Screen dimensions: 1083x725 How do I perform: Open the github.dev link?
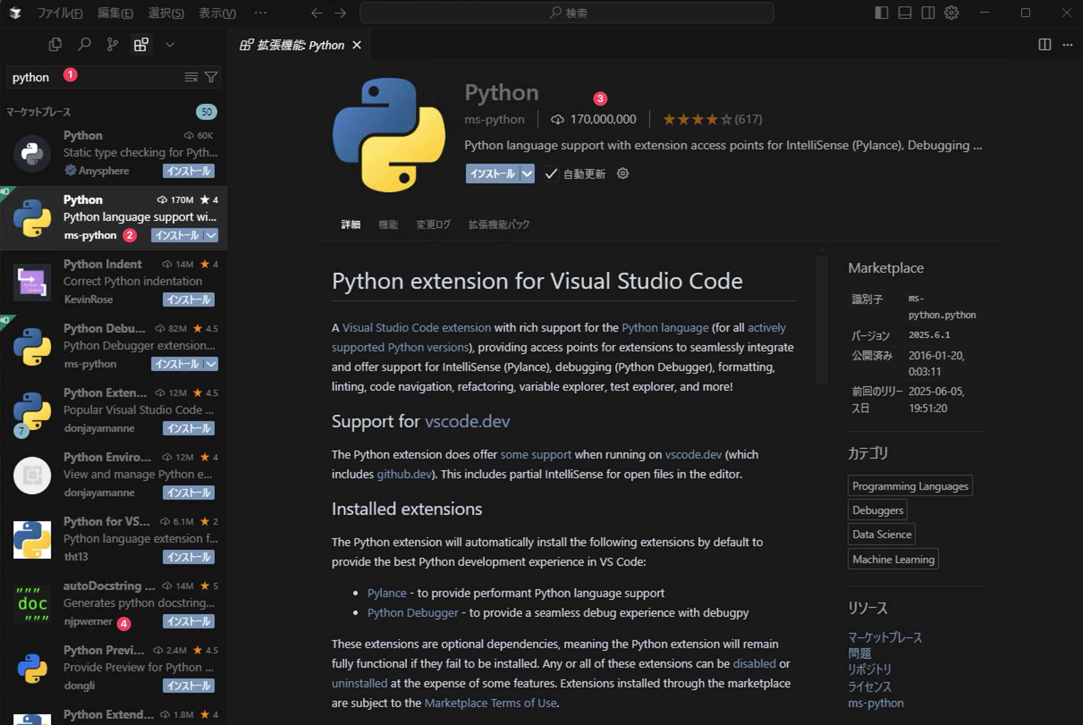click(404, 474)
